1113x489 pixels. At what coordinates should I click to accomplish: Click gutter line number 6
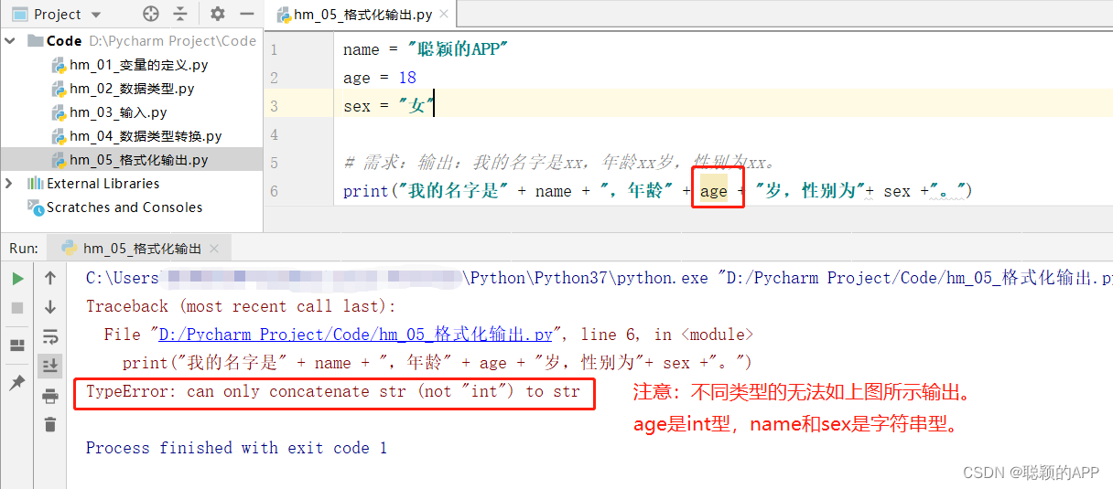pyautogui.click(x=274, y=191)
